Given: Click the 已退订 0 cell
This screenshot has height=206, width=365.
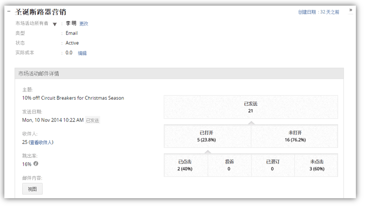Looking at the screenshot, I should point(272,165).
